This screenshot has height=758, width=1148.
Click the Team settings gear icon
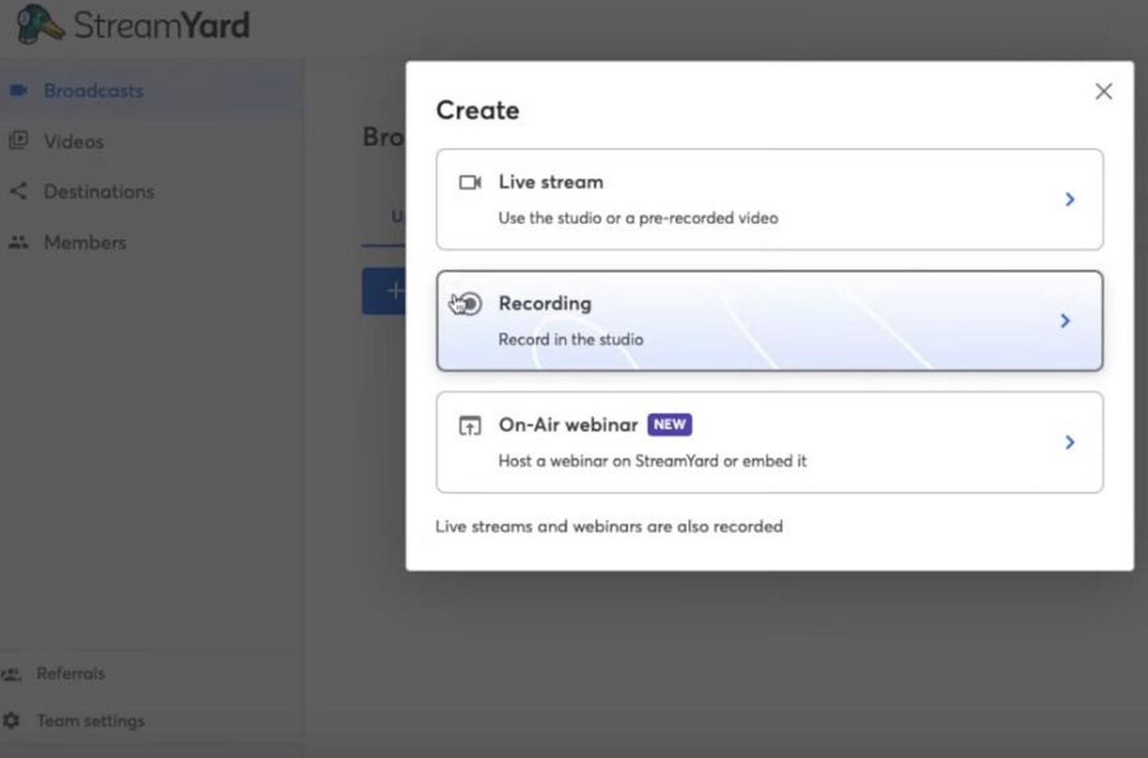[11, 720]
